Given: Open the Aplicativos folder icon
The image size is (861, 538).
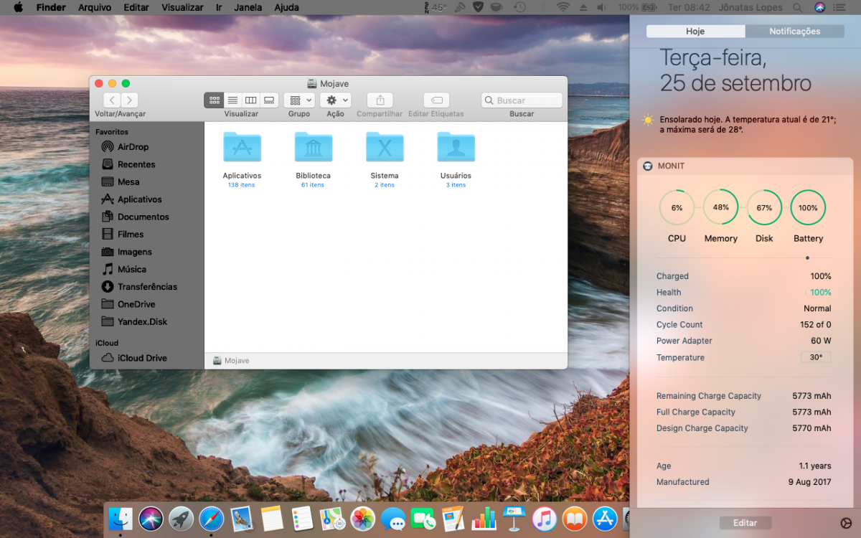Looking at the screenshot, I should (242, 146).
